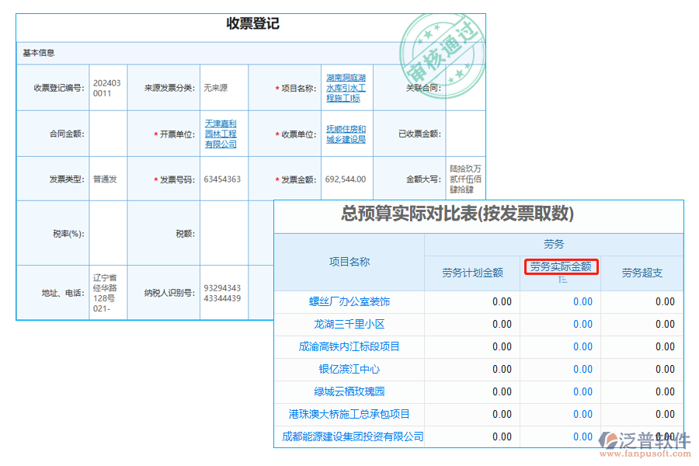Image resolution: width=699 pixels, height=466 pixels.
Task: Open project 湖南洞庭湖水库引水工程施工标
Action: [345, 87]
